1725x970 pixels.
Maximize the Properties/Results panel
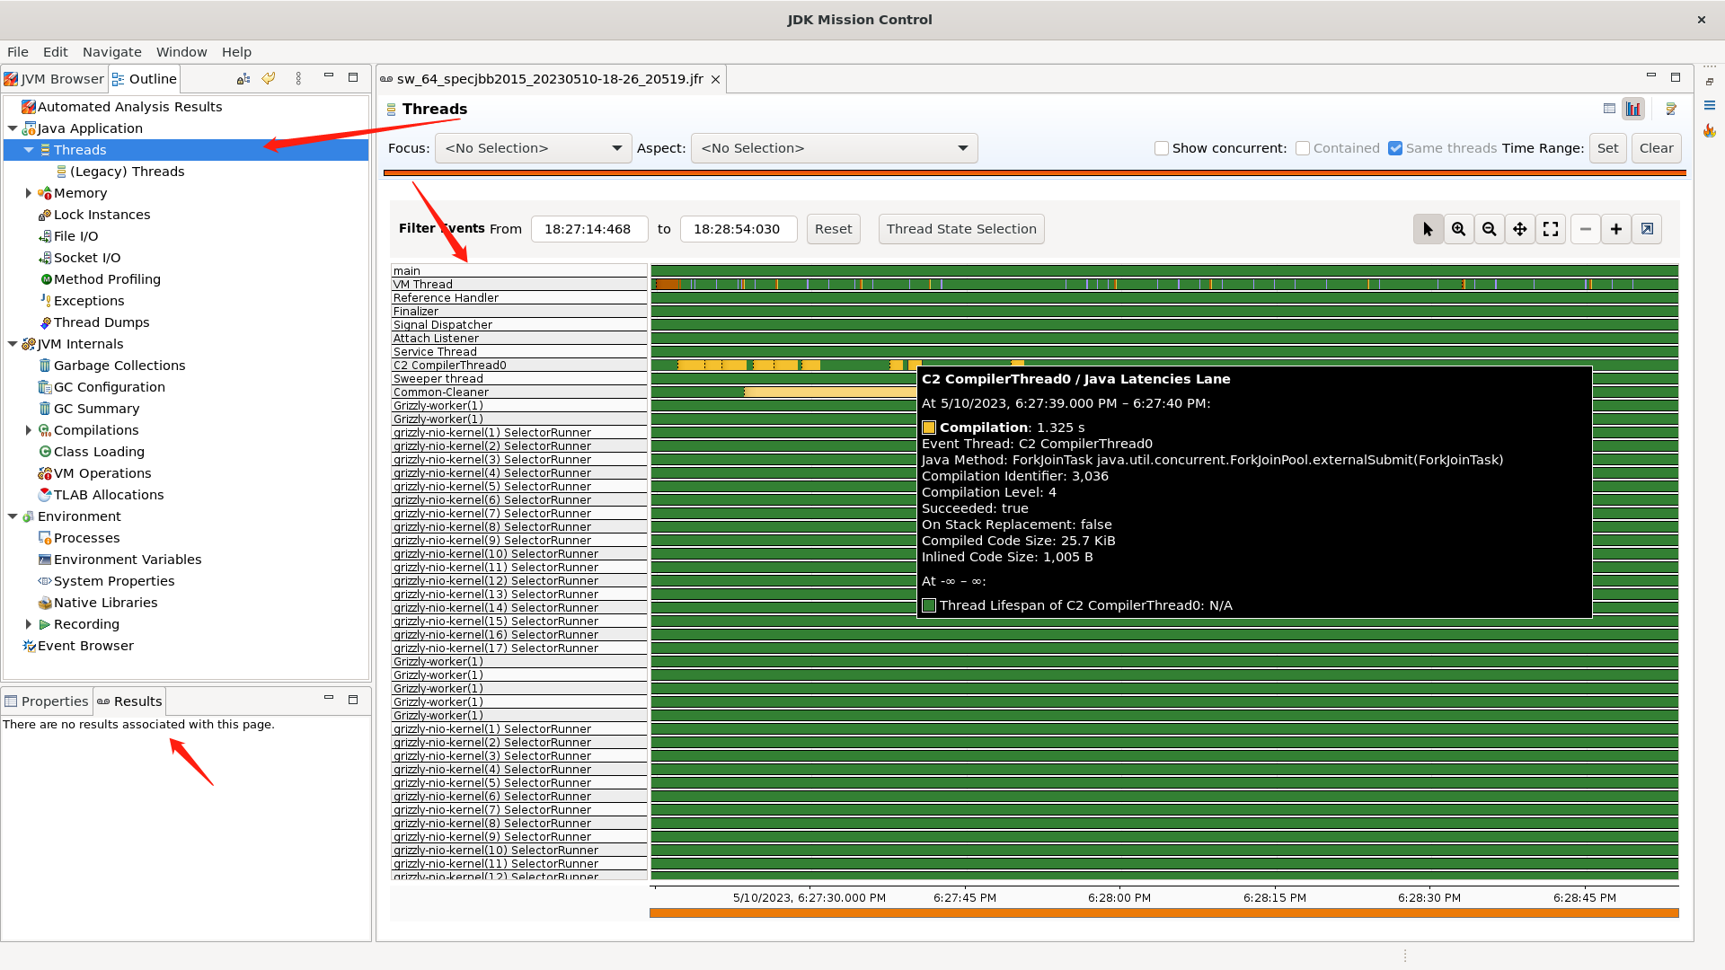tap(353, 700)
